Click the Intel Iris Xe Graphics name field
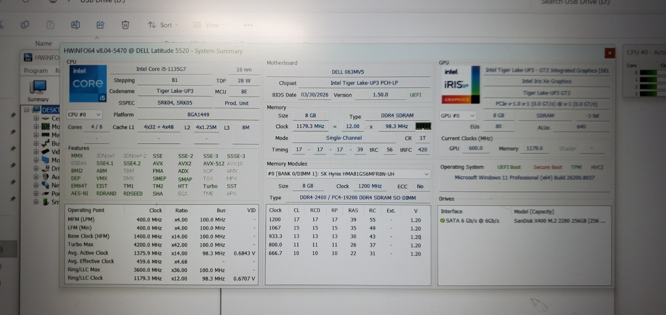The height and width of the screenshot is (315, 666). pyautogui.click(x=547, y=82)
